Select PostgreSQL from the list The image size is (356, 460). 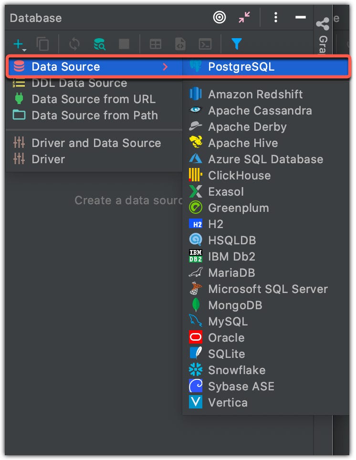coord(265,67)
